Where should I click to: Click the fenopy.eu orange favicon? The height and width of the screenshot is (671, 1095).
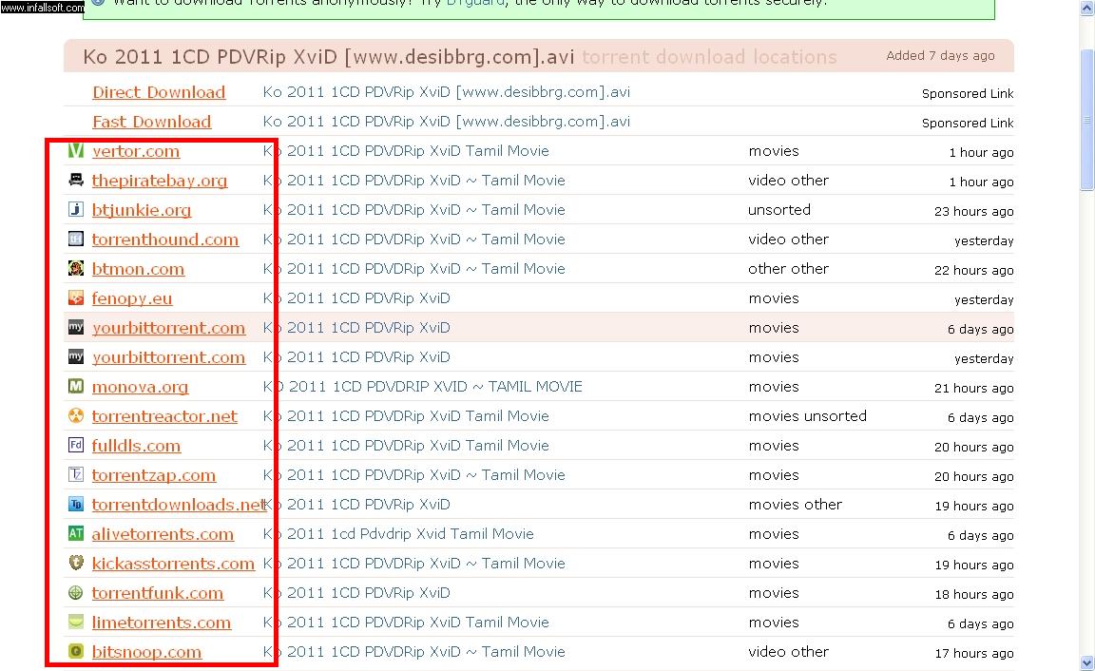(x=75, y=298)
